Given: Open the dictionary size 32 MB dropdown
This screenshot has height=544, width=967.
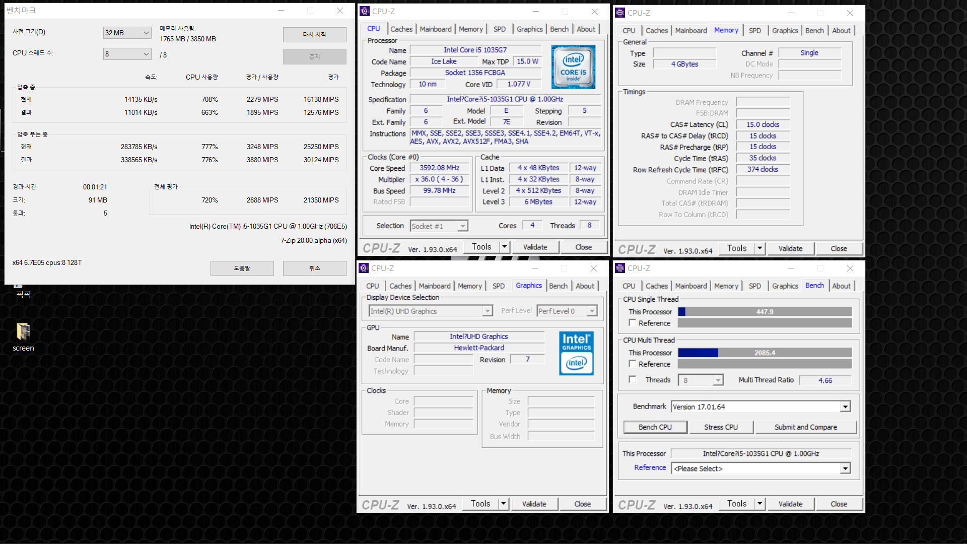Looking at the screenshot, I should coord(127,33).
